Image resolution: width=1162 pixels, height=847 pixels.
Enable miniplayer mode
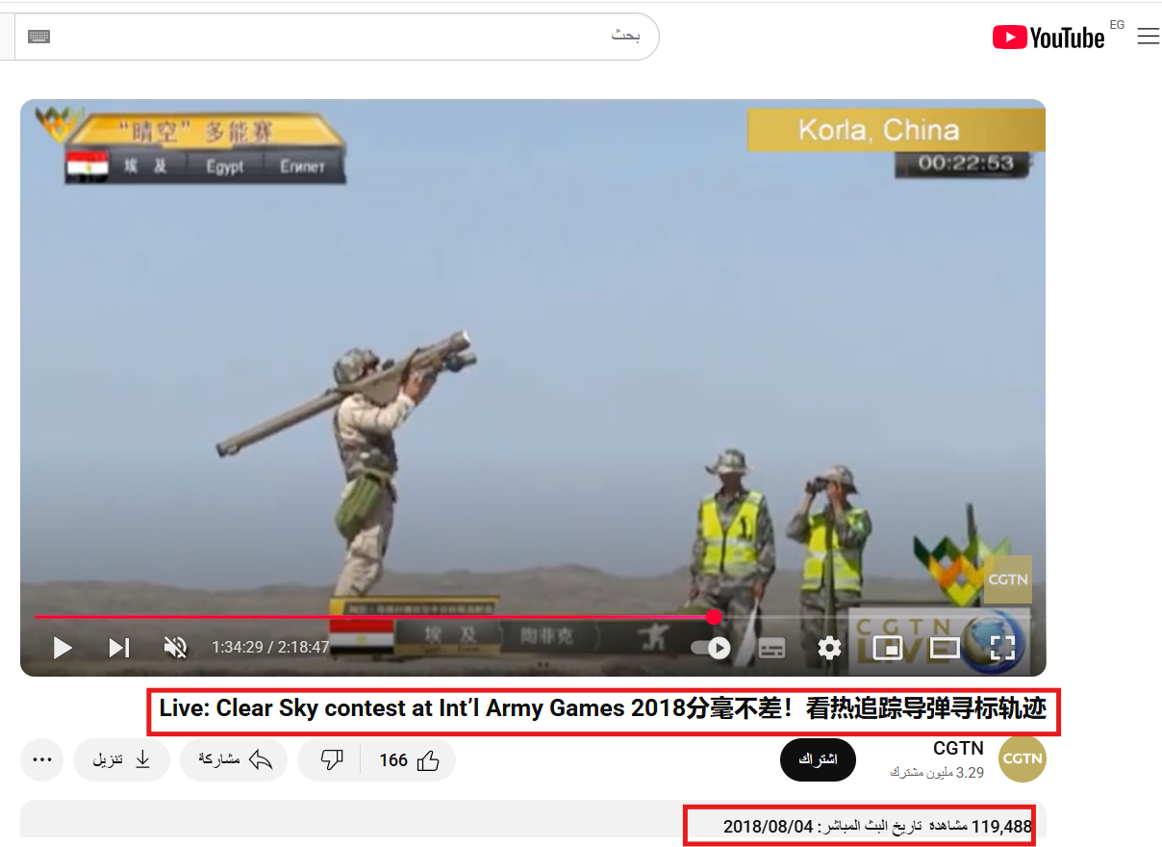pos(887,648)
